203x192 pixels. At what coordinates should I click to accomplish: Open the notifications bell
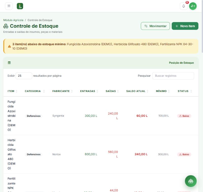pyautogui.click(x=183, y=6)
